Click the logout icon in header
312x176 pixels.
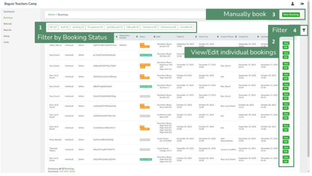coord(302,4)
